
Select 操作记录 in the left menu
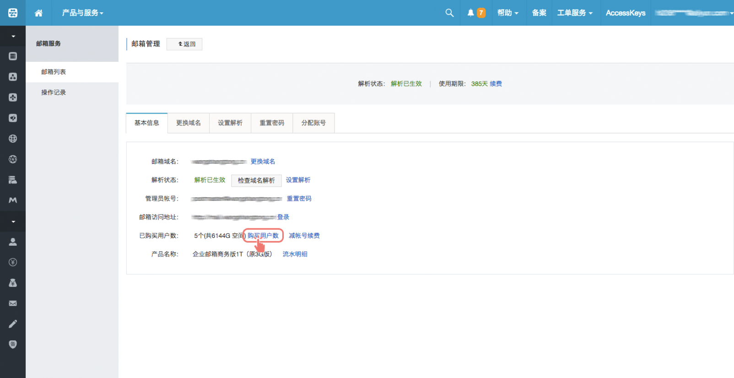coord(54,92)
